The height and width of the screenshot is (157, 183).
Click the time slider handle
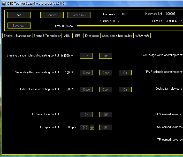click(76, 26)
